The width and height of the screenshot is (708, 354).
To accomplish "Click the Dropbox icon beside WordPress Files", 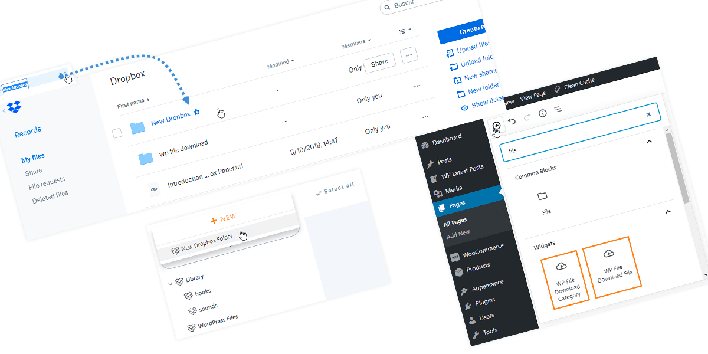I will tap(191, 327).
